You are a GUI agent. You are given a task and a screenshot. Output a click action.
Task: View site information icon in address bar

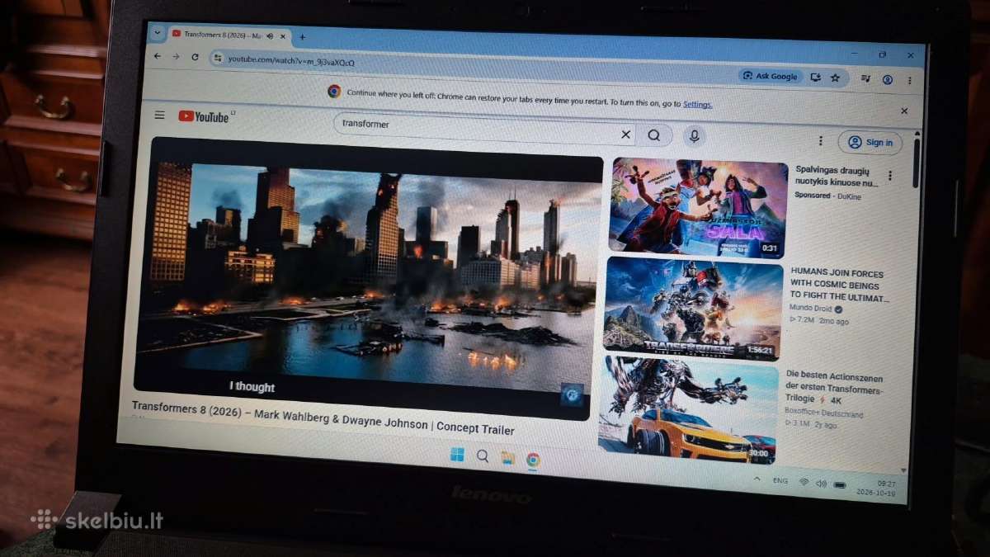click(218, 58)
